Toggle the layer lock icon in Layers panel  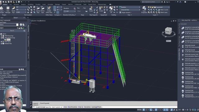tap(153, 7)
